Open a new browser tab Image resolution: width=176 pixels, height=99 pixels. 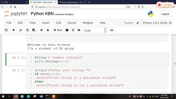tap(89, 2)
